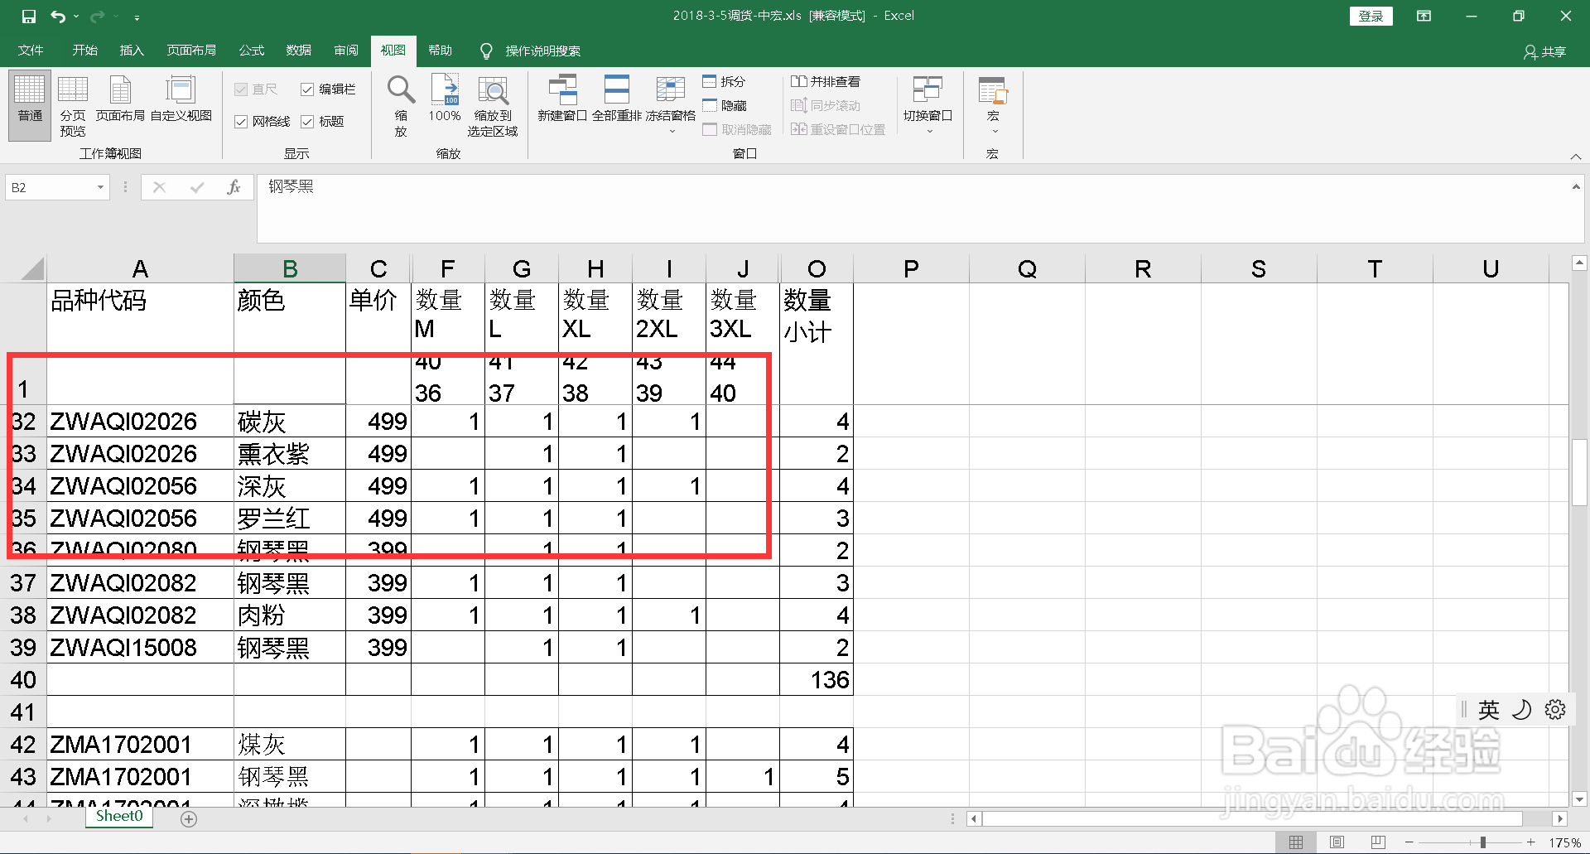Select column B header
Screen dimensions: 1590x854
[x=290, y=268]
